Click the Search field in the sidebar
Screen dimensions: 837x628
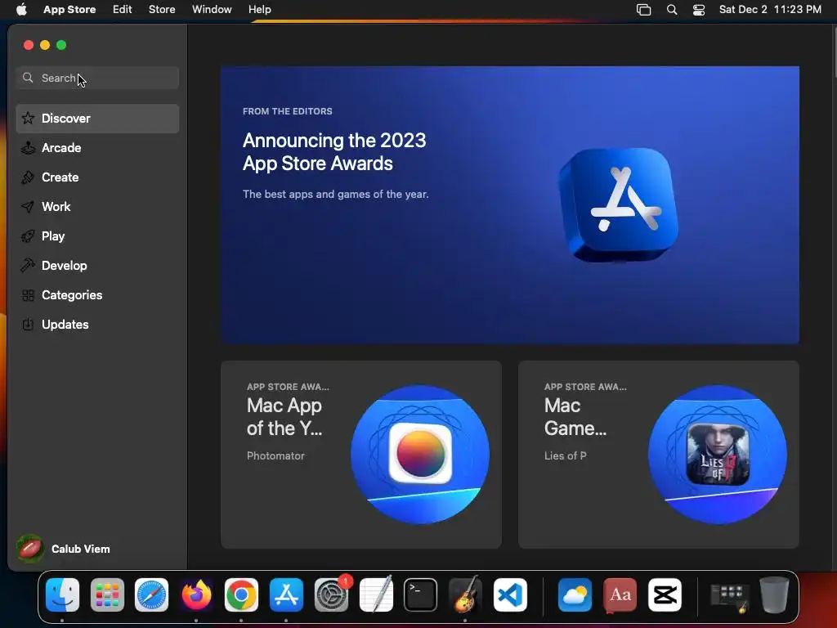point(97,78)
